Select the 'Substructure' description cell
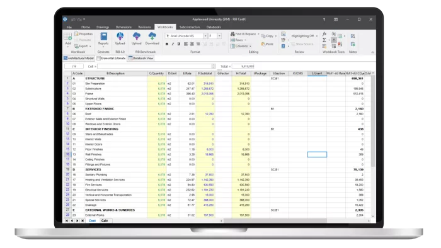 (x=115, y=89)
